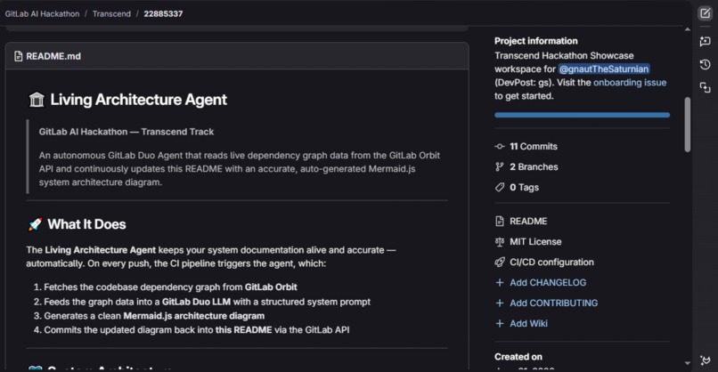The image size is (718, 372).
Task: View the 2 Branches link
Action: pyautogui.click(x=534, y=167)
